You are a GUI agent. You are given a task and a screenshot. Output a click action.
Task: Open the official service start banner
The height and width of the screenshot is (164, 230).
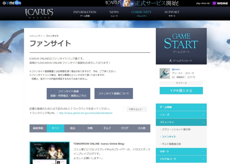coord(142,3)
